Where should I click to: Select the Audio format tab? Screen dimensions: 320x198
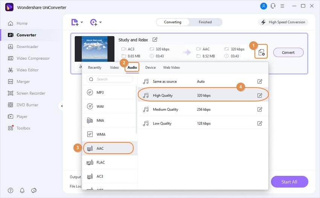(x=132, y=67)
